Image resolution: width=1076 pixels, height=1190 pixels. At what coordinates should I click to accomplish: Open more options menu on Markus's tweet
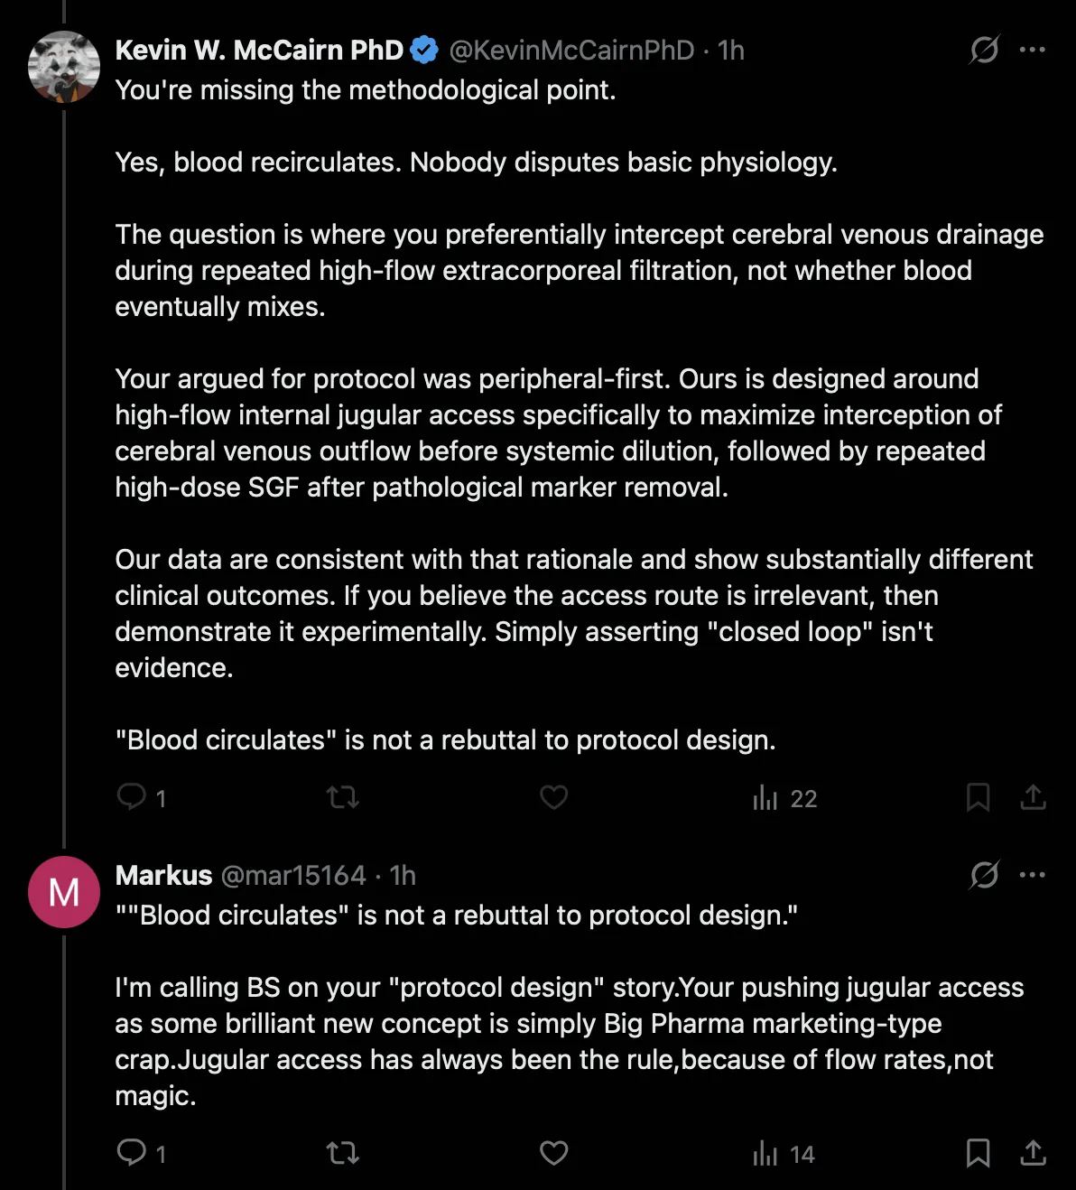click(x=1032, y=875)
